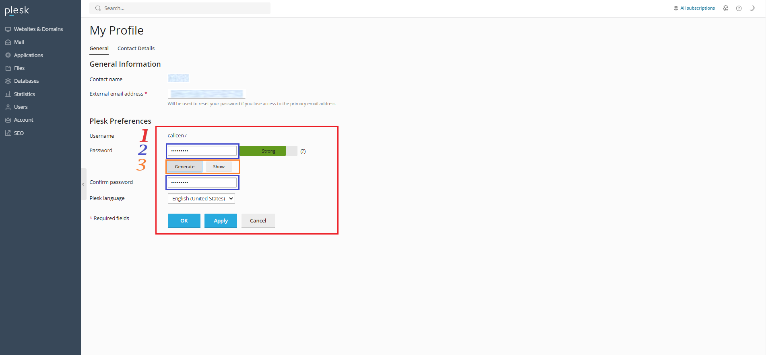This screenshot has width=766, height=355.
Task: Show the password in plain text
Action: (x=219, y=167)
